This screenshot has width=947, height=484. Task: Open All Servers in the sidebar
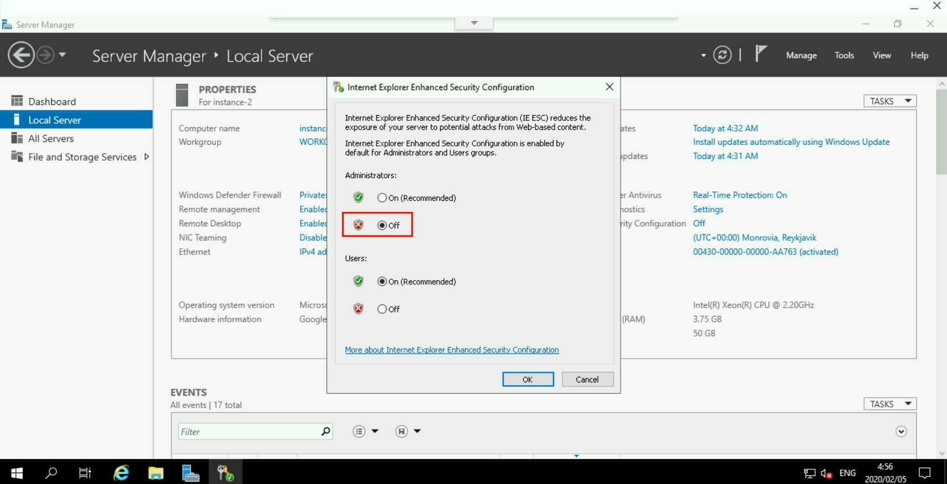click(x=76, y=138)
